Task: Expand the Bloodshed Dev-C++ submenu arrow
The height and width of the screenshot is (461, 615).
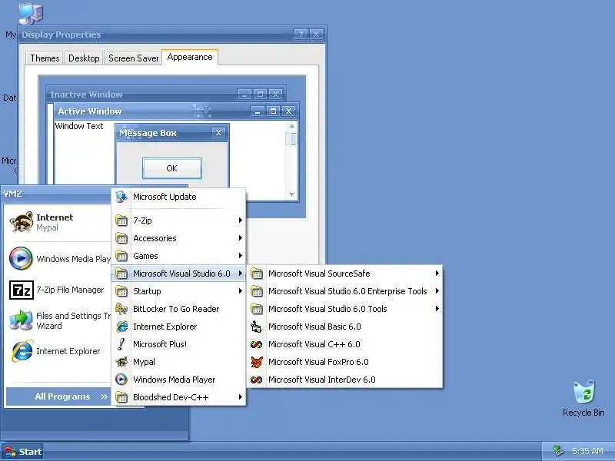Action: [241, 397]
